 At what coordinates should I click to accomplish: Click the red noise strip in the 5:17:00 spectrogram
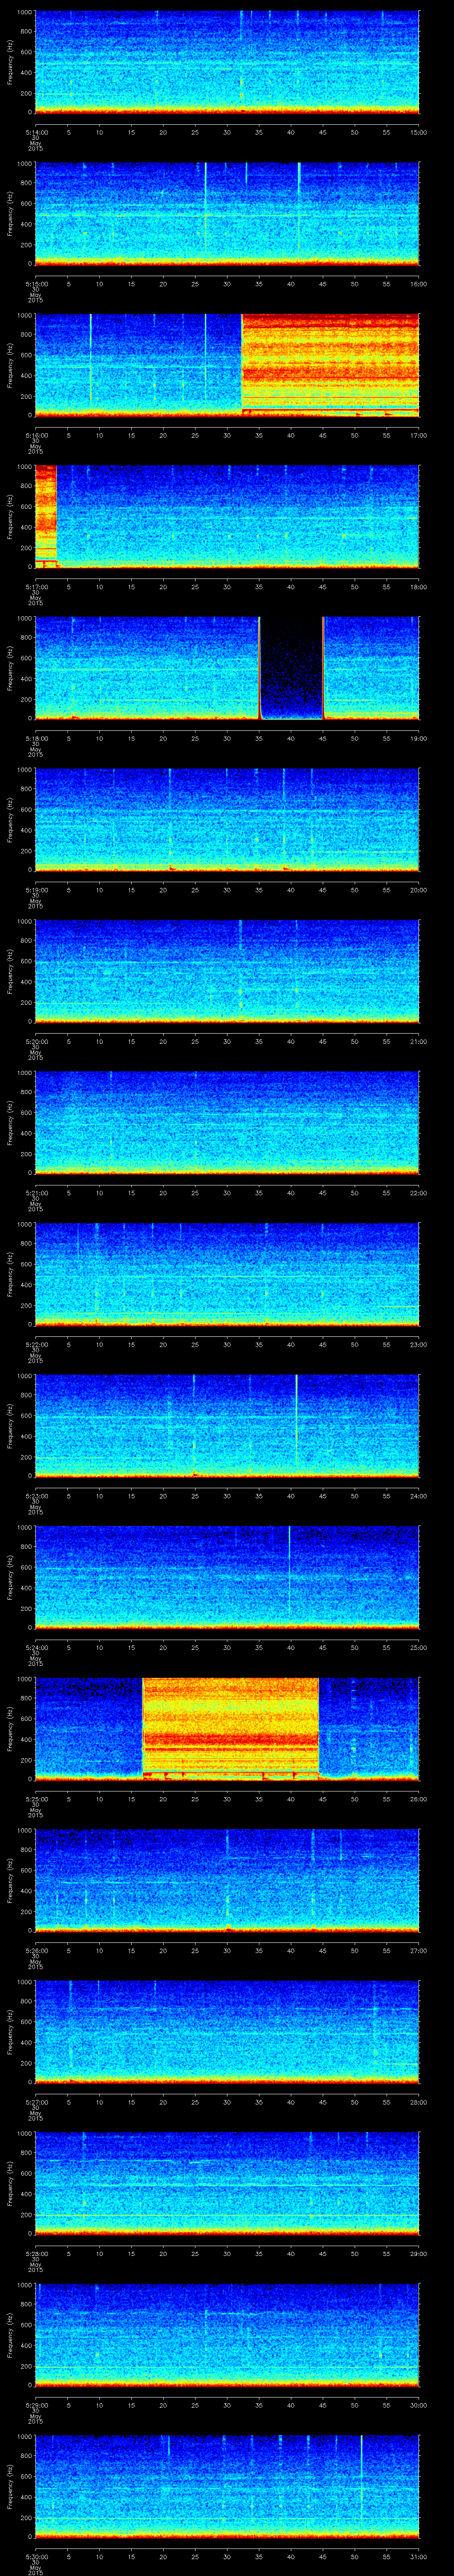pyautogui.click(x=46, y=516)
